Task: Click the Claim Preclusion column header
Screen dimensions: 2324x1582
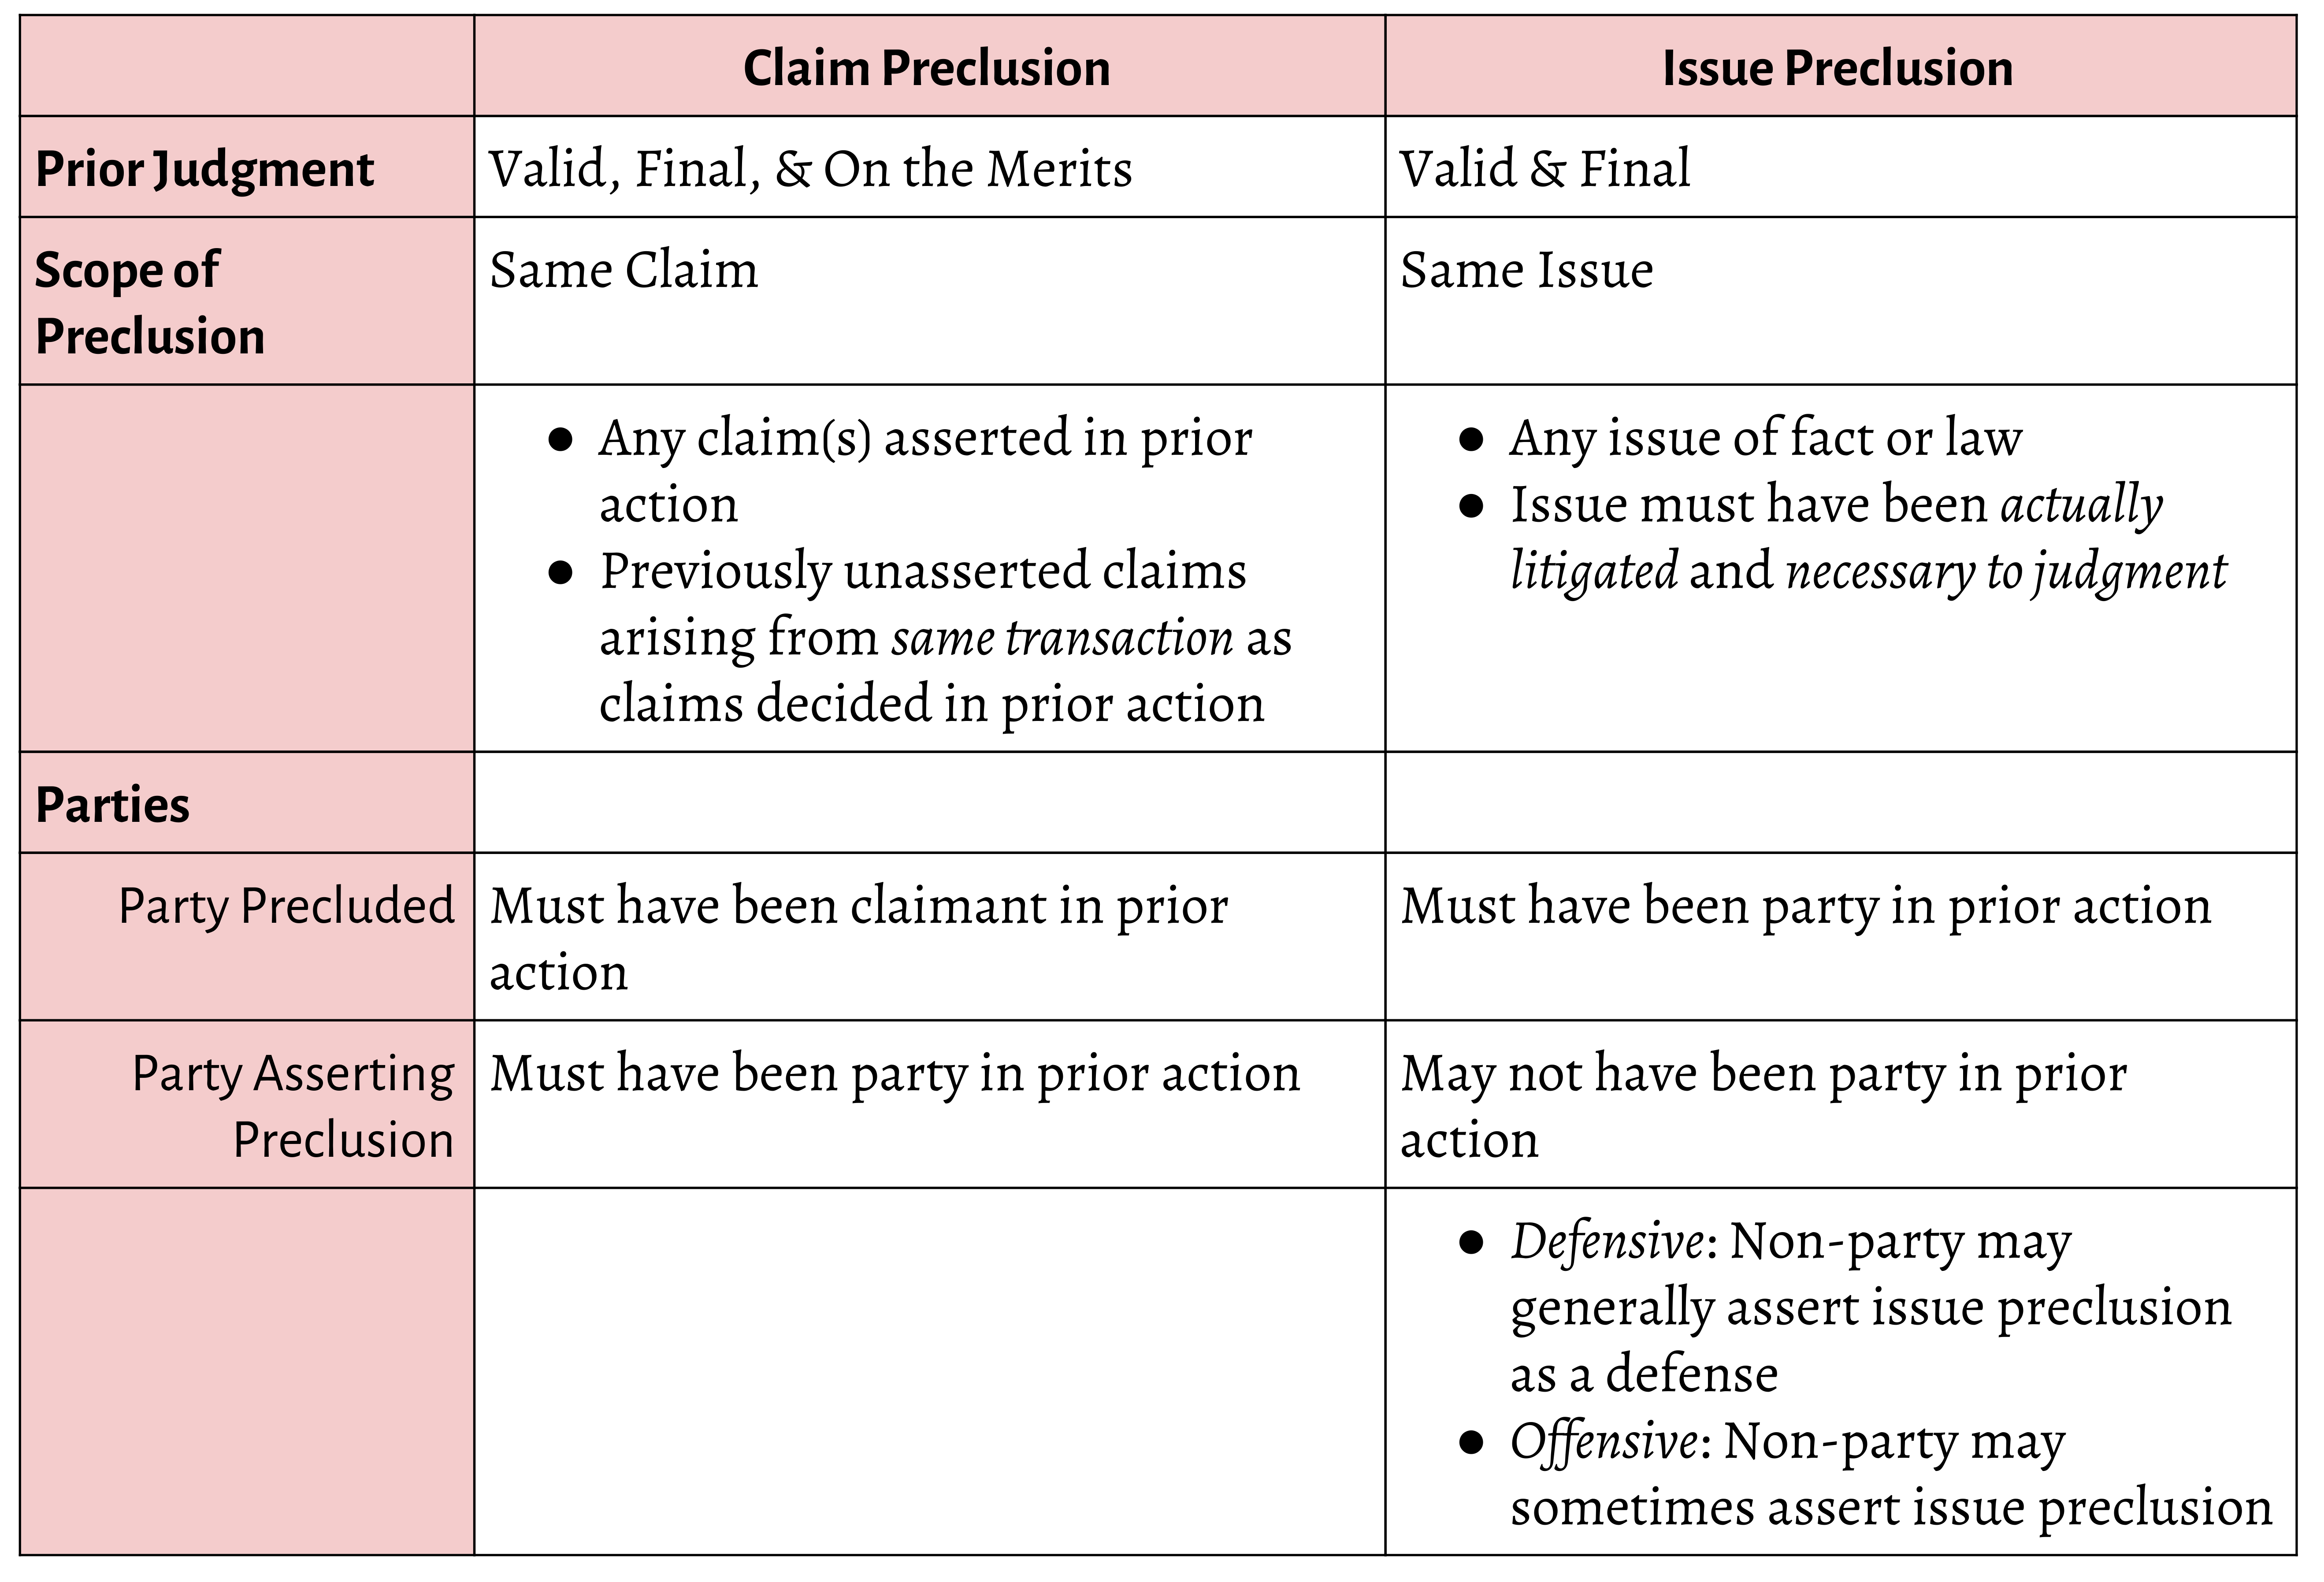Action: (x=927, y=68)
